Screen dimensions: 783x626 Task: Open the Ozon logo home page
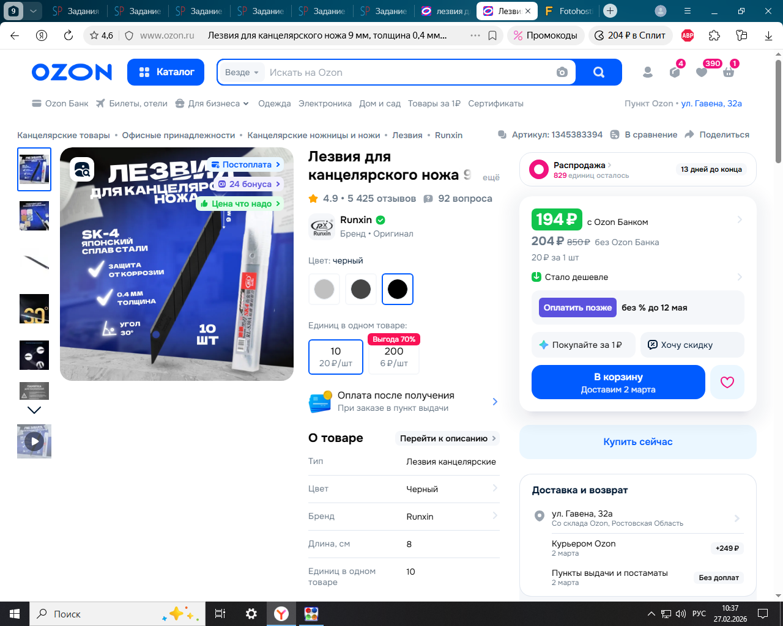[x=72, y=72]
